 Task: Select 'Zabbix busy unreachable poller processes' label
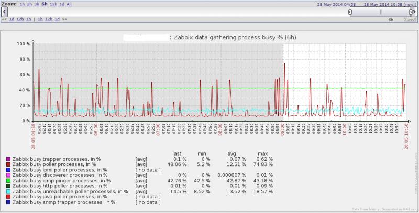[70, 192]
